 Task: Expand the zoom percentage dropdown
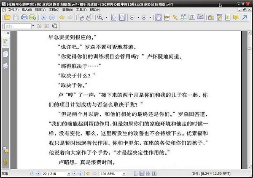click(124, 174)
